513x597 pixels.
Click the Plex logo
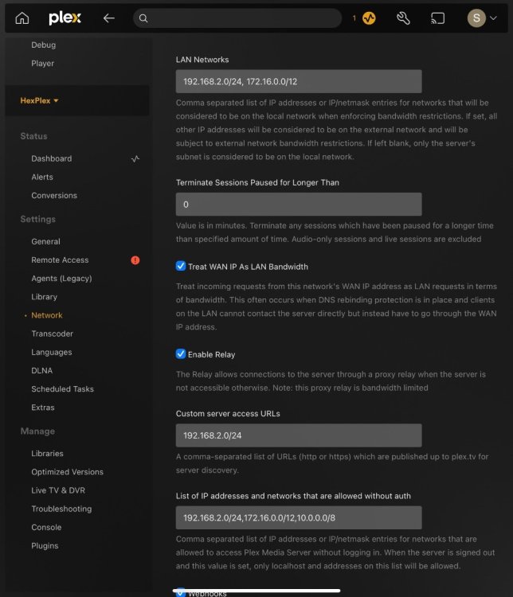(65, 18)
